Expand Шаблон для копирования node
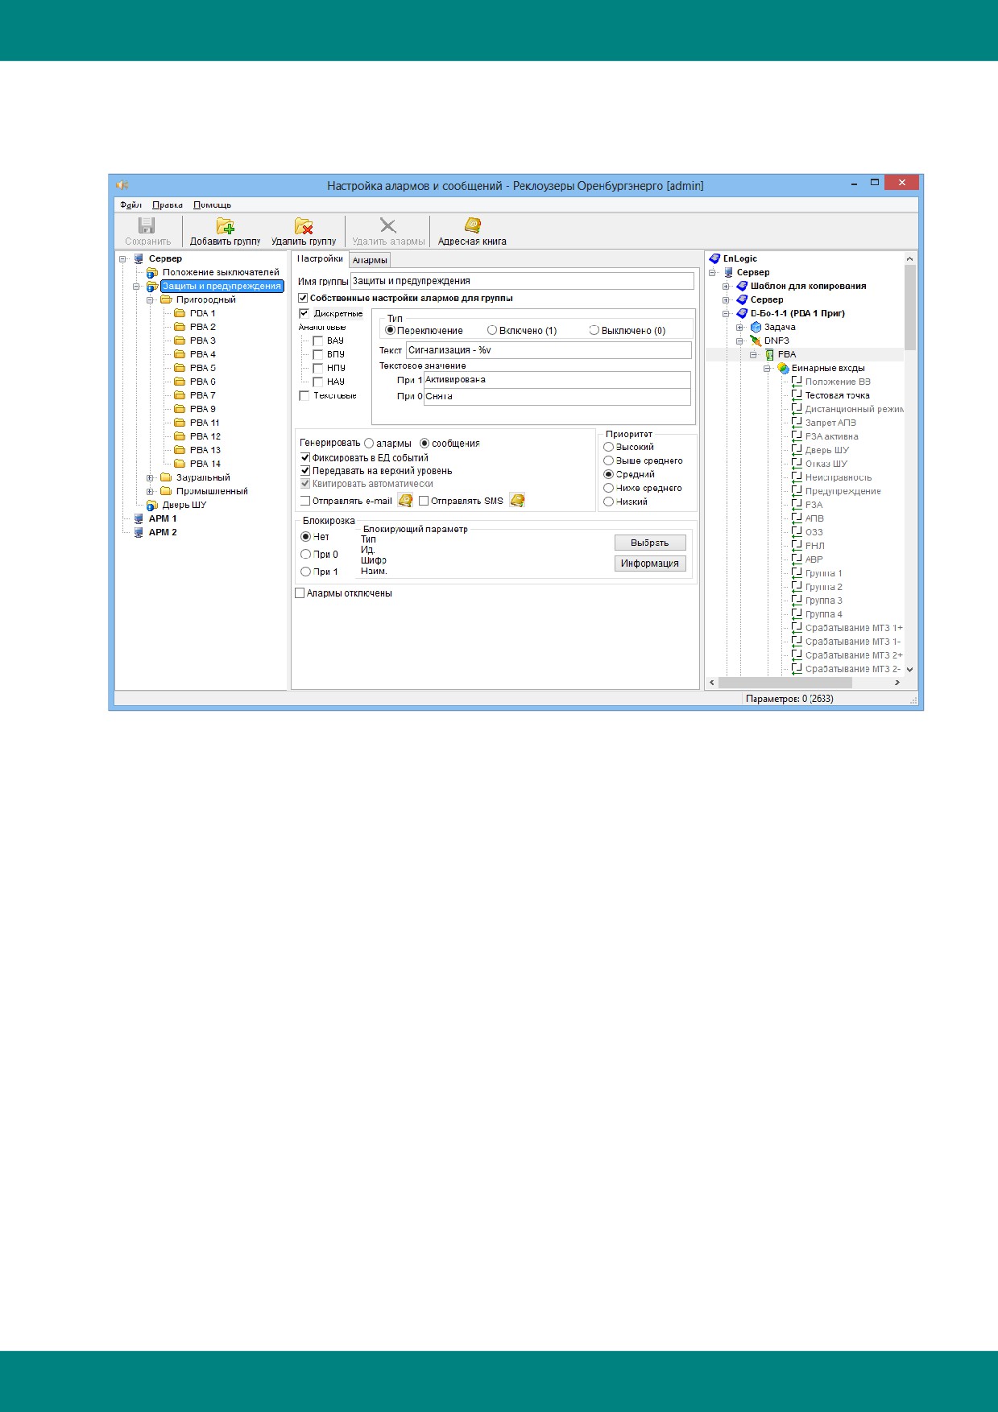998x1412 pixels. coord(727,286)
